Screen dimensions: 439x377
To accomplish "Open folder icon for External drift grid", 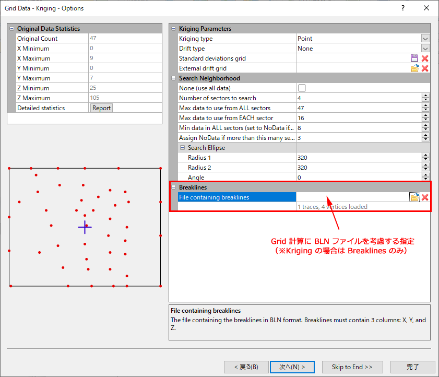I will (x=414, y=68).
